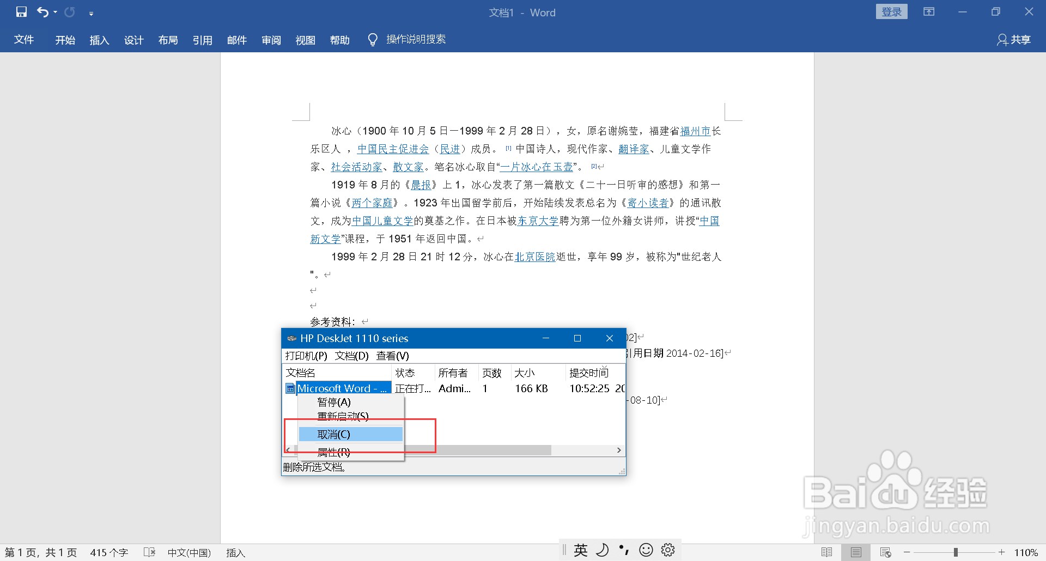Viewport: 1046px width, 561px height.
Task: Open 文档(D) menu in printer window
Action: 352,356
